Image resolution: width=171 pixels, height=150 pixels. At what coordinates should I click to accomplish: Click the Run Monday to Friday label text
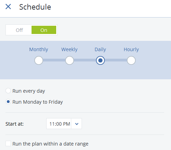(38, 102)
